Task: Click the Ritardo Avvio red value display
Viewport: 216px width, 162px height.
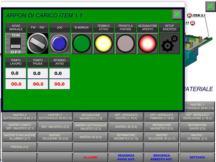Action: 59,84
